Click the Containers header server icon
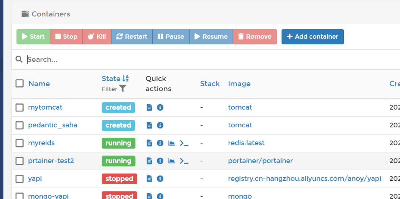Screen dimensions: 400x199 (25, 14)
